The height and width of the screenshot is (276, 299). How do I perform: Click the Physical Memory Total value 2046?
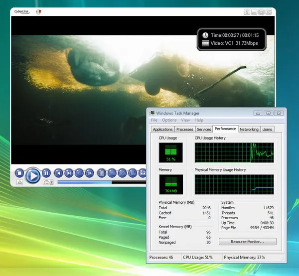206,208
